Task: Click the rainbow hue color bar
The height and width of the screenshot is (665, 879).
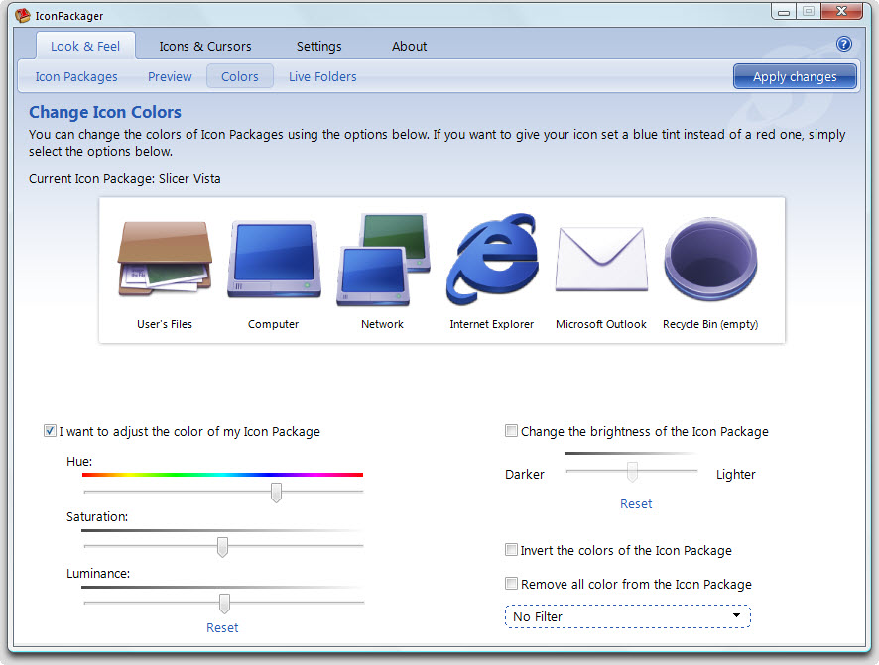Action: (x=222, y=475)
